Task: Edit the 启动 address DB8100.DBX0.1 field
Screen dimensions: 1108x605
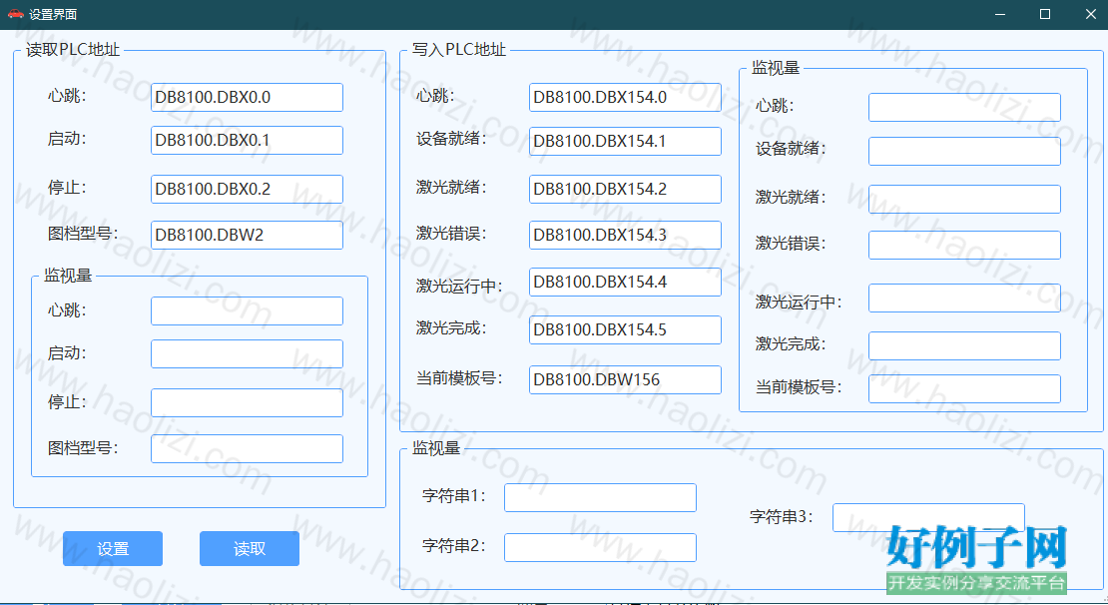Action: click(247, 141)
